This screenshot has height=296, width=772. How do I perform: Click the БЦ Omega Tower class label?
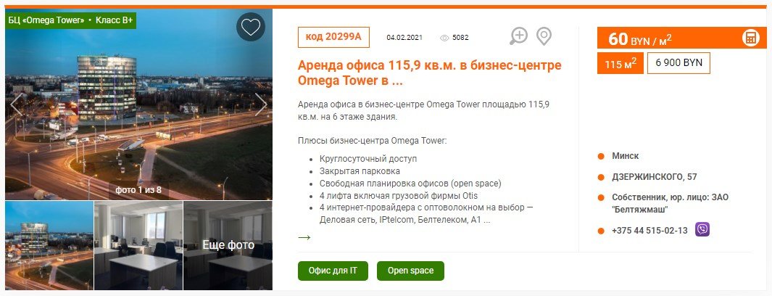pyautogui.click(x=71, y=21)
